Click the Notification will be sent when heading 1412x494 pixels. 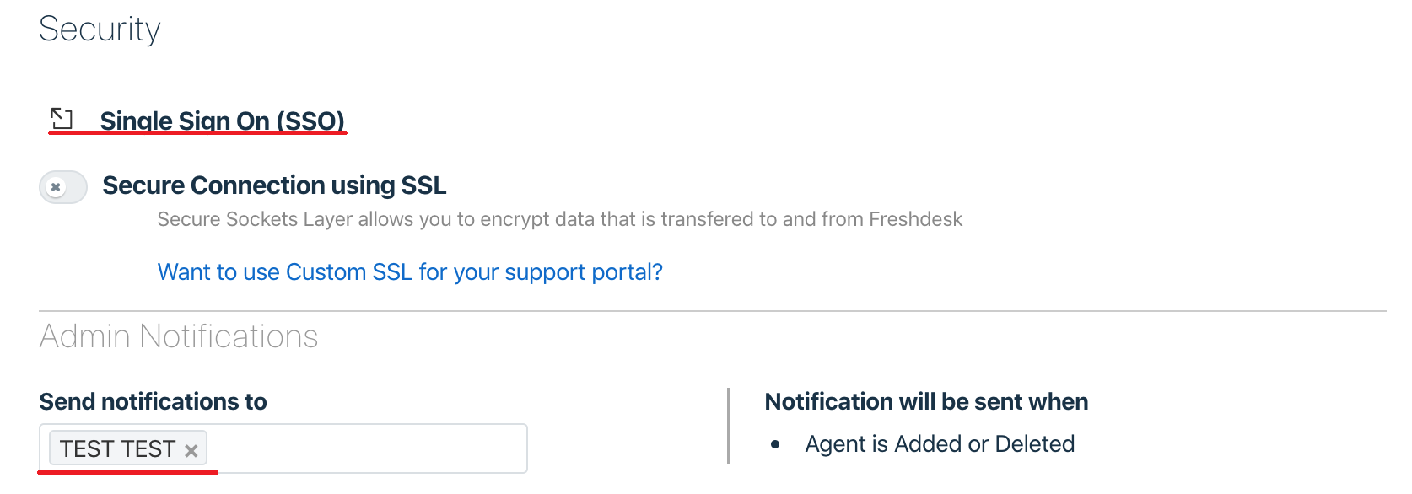[926, 402]
